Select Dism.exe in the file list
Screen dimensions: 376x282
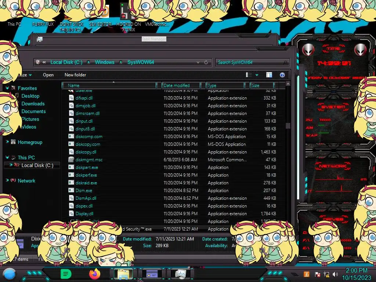tap(84, 191)
